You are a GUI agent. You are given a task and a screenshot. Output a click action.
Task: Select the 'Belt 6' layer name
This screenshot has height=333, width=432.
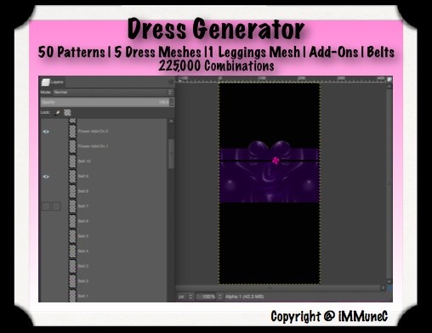83,221
